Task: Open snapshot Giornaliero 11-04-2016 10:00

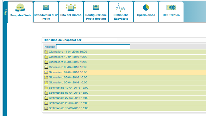Action: click(68, 52)
